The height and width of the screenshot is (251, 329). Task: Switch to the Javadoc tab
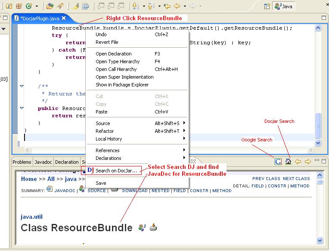pos(43,162)
